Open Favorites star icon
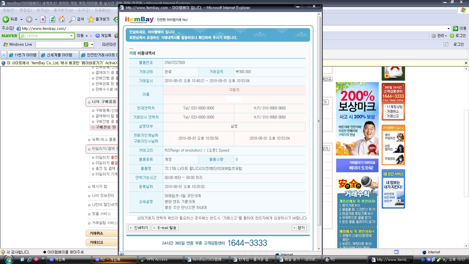The image size is (469, 264). pyautogui.click(x=91, y=19)
